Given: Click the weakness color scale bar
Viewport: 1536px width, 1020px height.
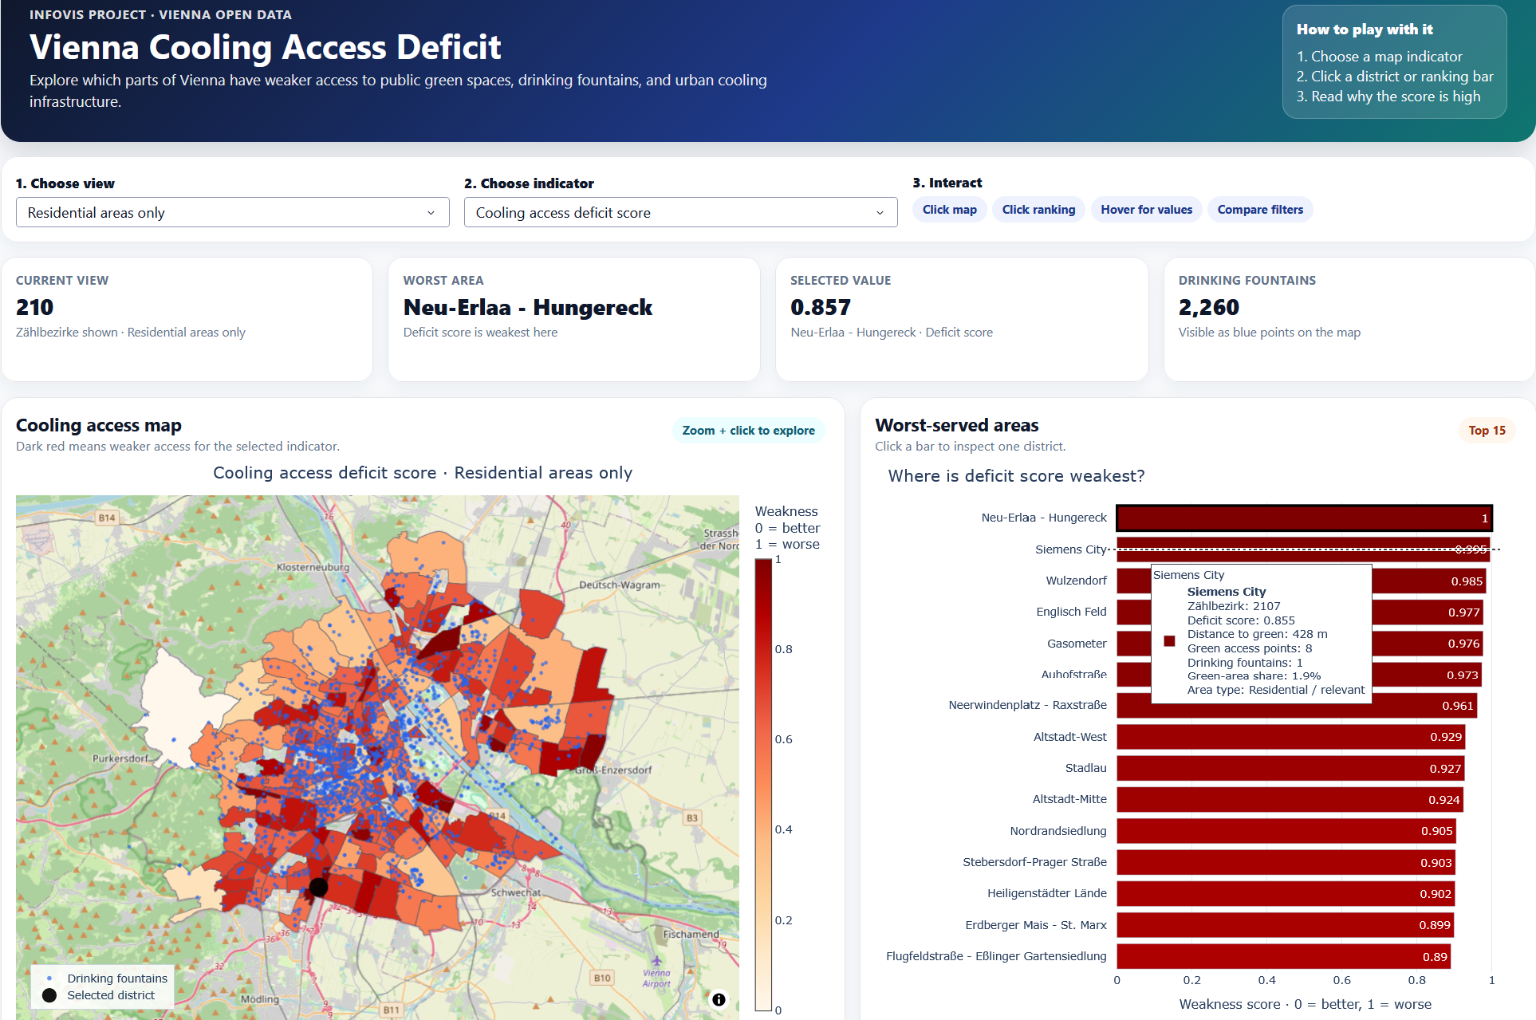Looking at the screenshot, I should coord(763,785).
